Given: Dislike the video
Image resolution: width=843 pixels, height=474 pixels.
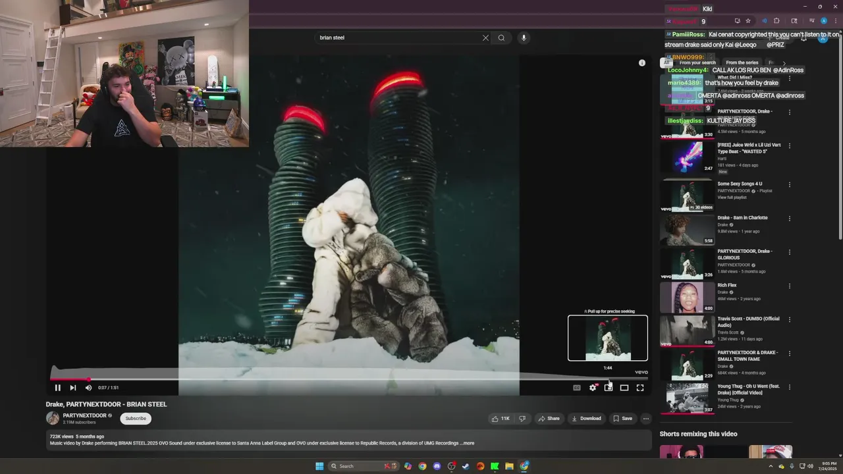Looking at the screenshot, I should 522,419.
